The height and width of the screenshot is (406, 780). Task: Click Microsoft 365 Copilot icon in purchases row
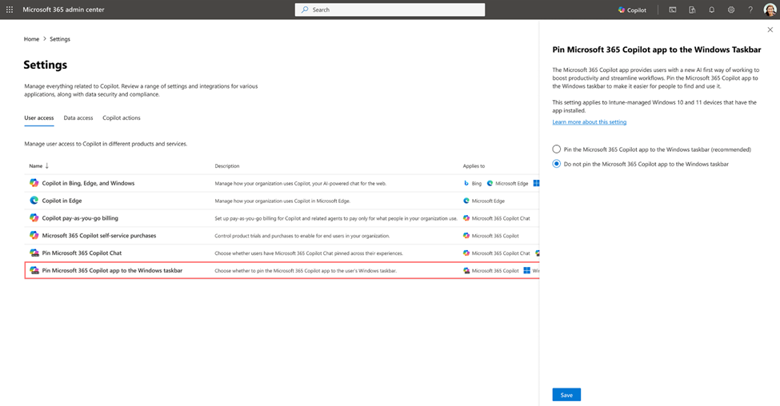pos(466,236)
